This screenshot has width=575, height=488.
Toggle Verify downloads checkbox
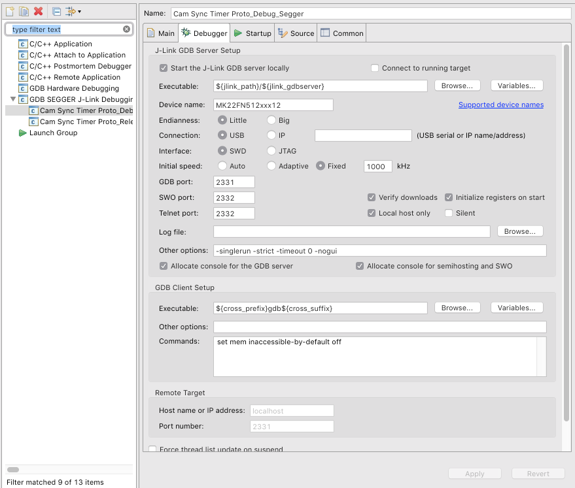coord(372,198)
